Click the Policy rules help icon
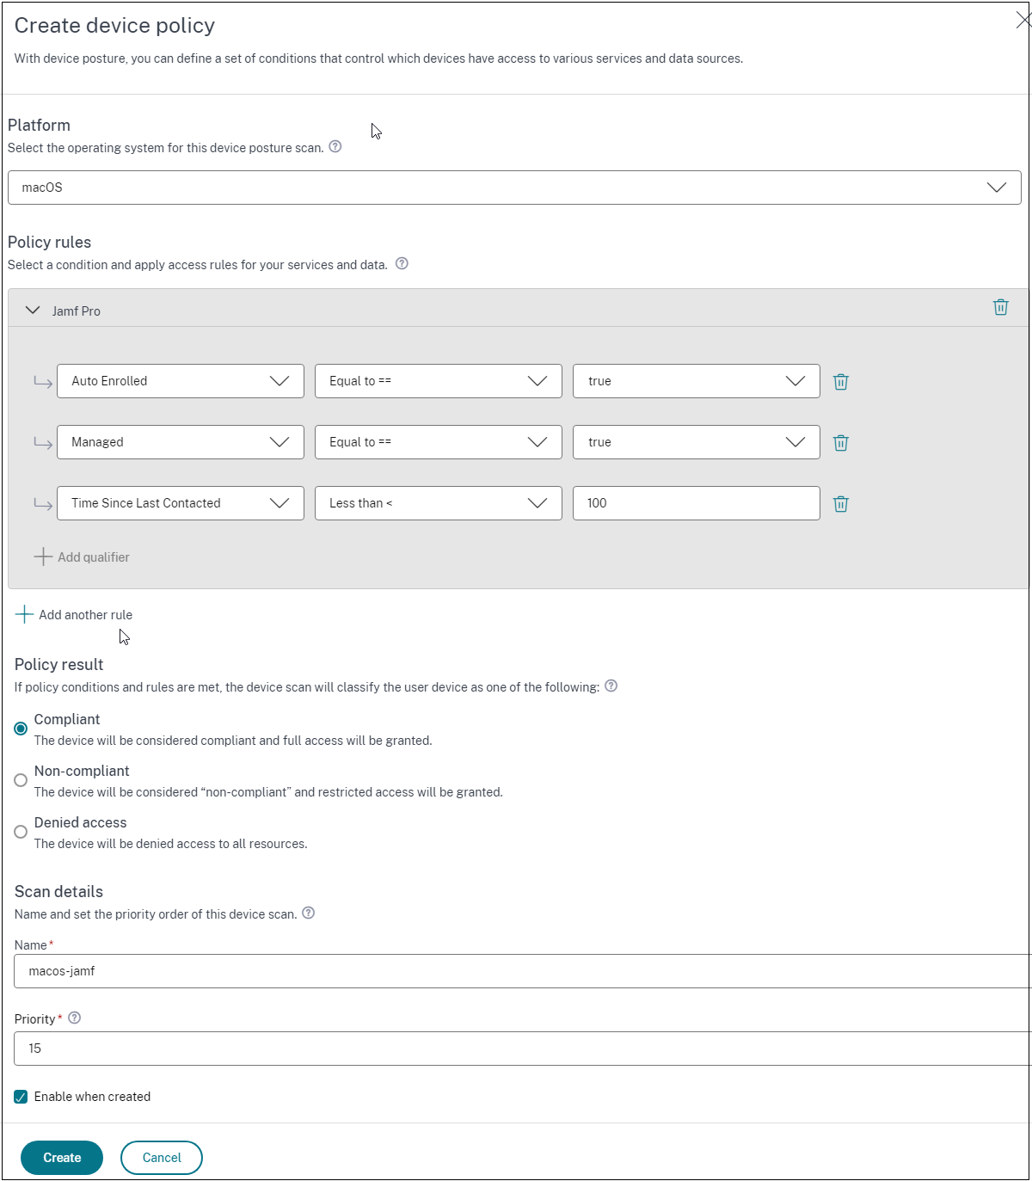The width and height of the screenshot is (1032, 1181). [402, 264]
